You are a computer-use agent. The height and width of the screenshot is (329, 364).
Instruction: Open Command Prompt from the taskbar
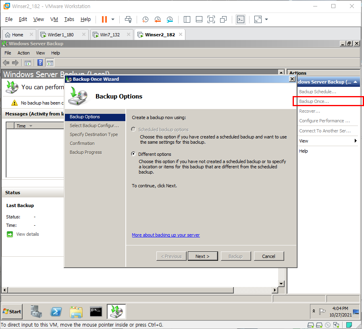coord(96,312)
